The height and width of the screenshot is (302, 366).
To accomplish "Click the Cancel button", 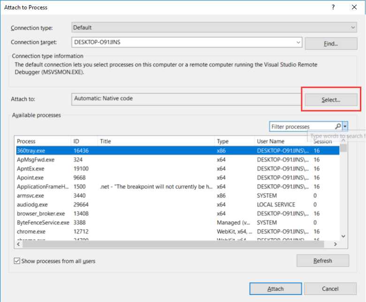I will pyautogui.click(x=330, y=289).
